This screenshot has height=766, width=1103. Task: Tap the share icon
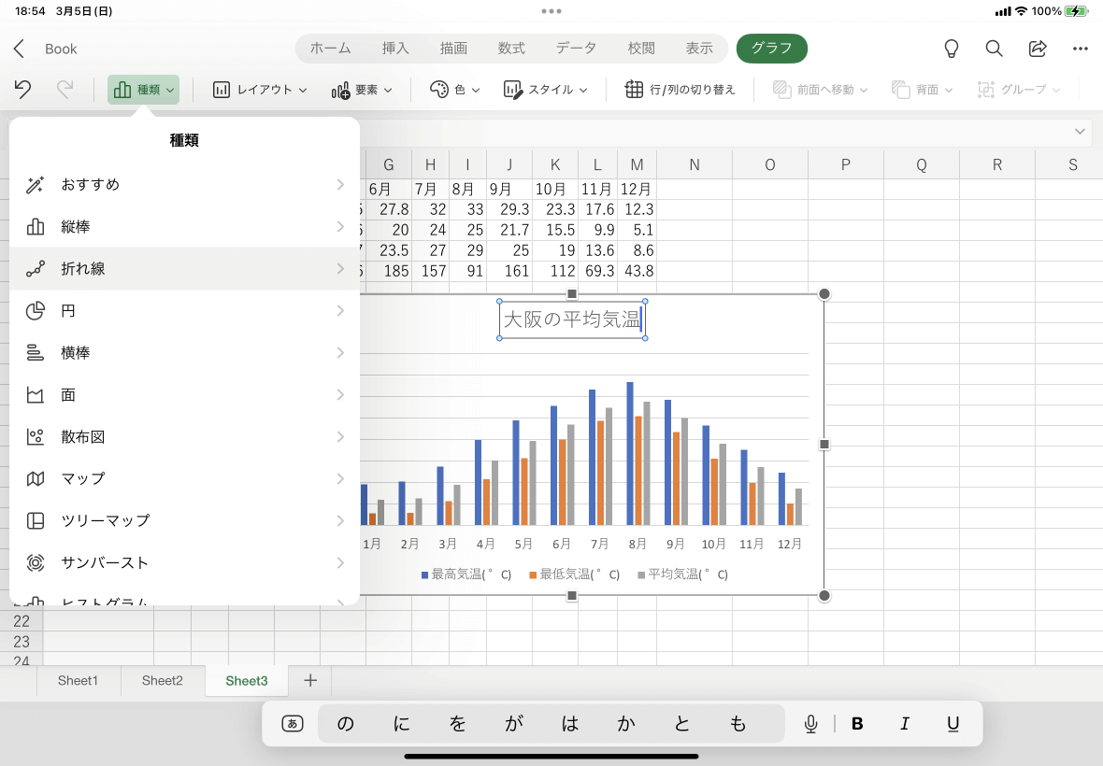[x=1038, y=49]
